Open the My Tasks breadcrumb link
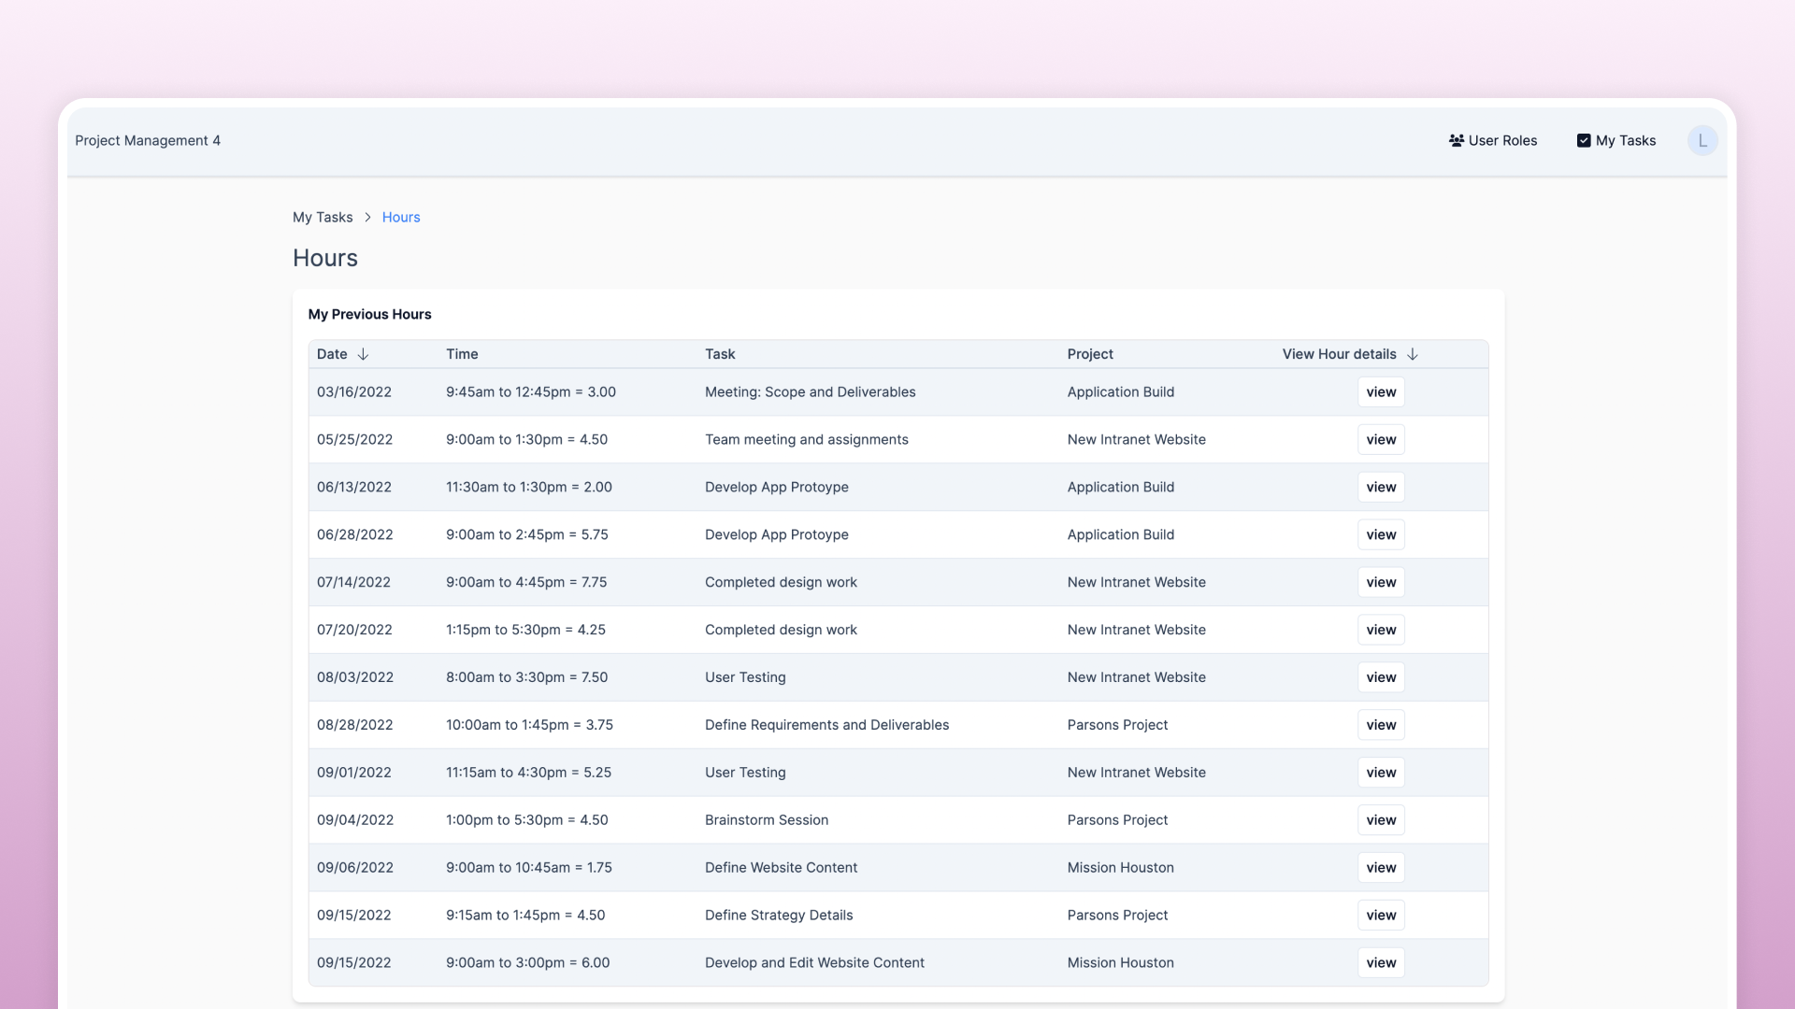Image resolution: width=1795 pixels, height=1009 pixels. [323, 217]
